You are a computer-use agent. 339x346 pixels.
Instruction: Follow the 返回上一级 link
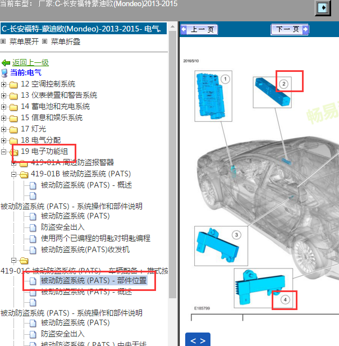click(30, 63)
